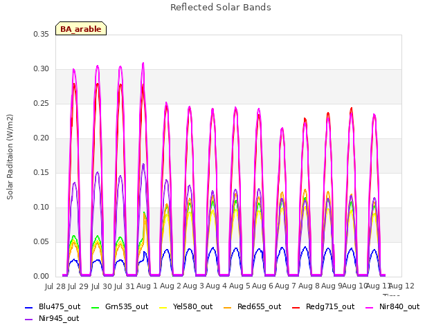Click the Red655_out legend entry
Viewport: 443px width, 332px height.
coord(252,306)
